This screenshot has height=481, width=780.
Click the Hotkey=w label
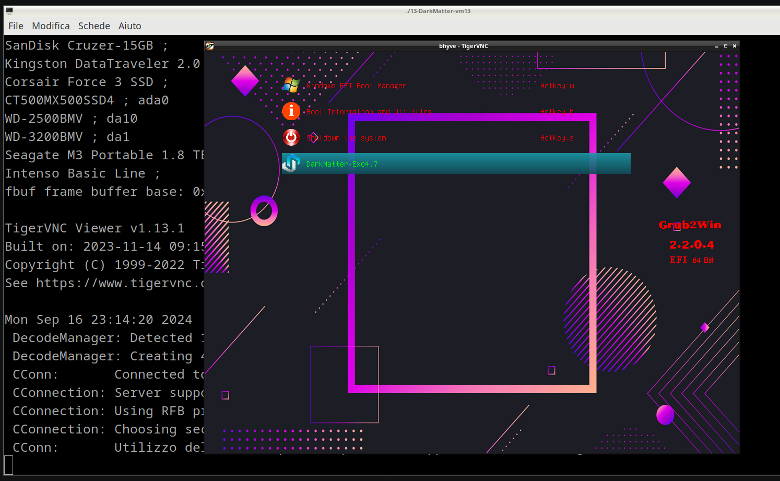[x=557, y=86]
